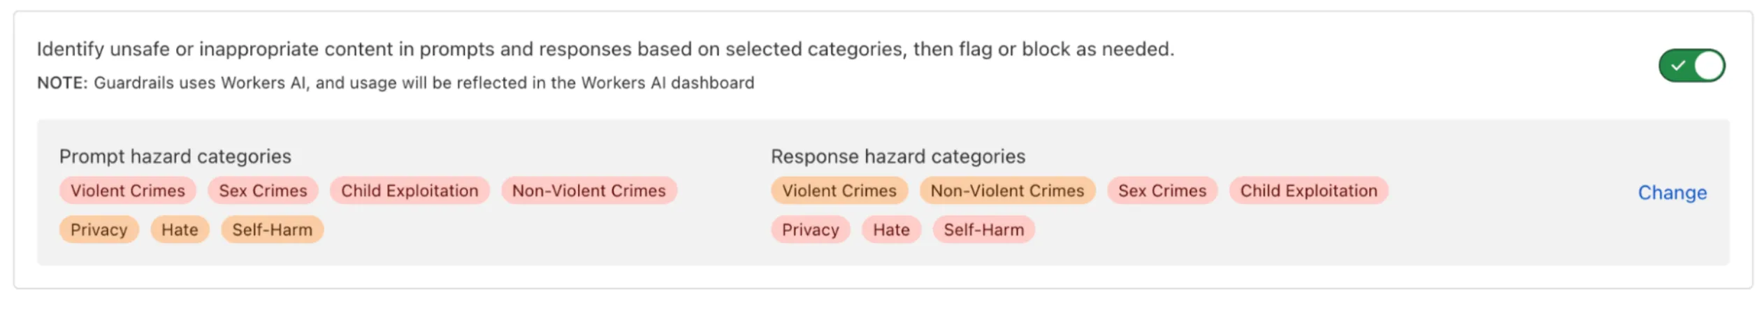The image size is (1764, 310).
Task: Click the prompt Hate tag
Action: point(180,230)
